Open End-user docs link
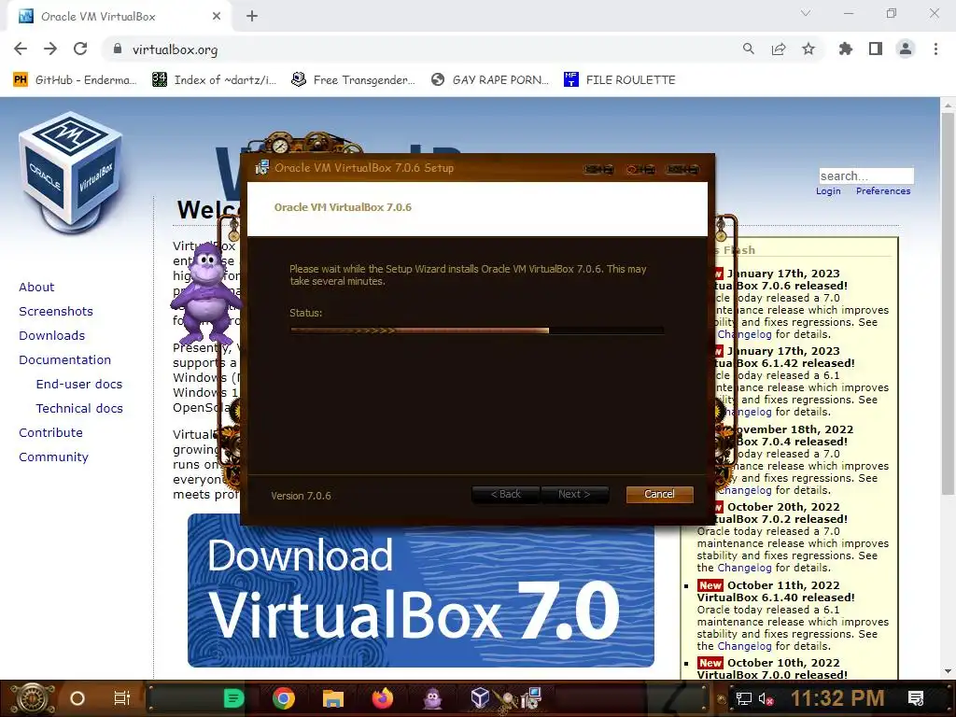 [x=79, y=384]
